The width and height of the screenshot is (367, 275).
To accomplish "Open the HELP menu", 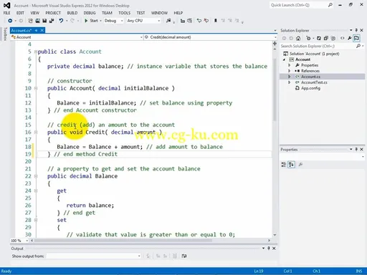I will [x=178, y=13].
